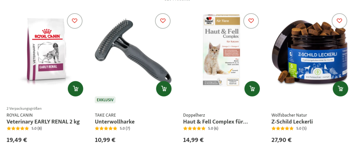The image size is (351, 145).
Task: Open Royal Canin dog food bag image
Action: pos(47,49)
